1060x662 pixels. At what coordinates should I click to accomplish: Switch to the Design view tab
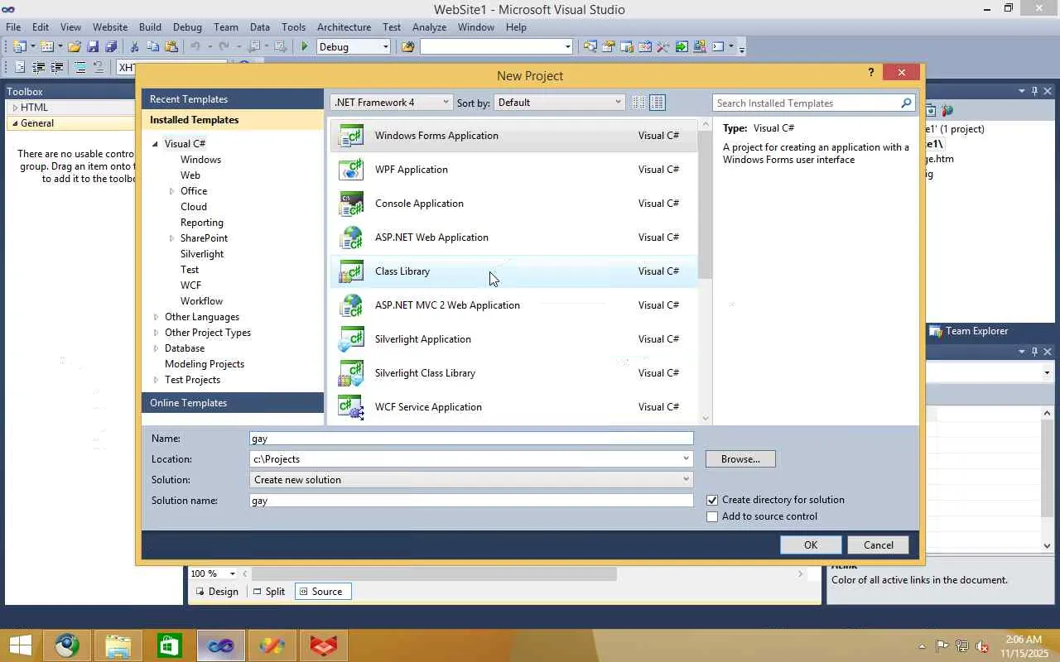coord(217,592)
